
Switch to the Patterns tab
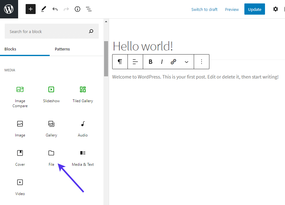tap(62, 49)
